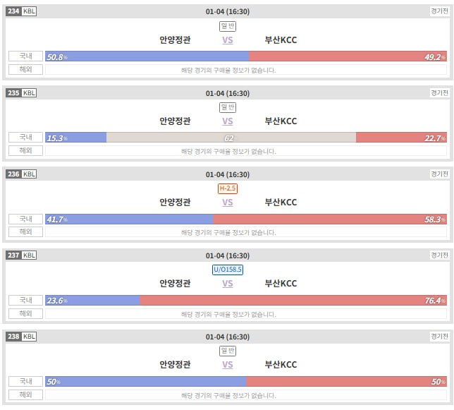
Task: Click the 50.8% blue bar in game 234
Action: pos(147,56)
